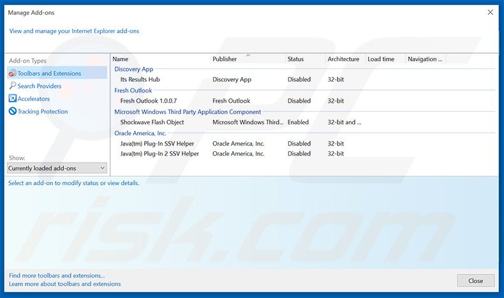Click the Accelerators arrow icon

13,98
